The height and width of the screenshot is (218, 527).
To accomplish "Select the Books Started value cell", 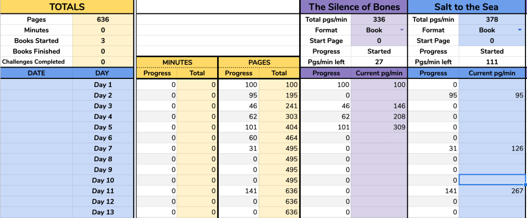I will 103,41.
